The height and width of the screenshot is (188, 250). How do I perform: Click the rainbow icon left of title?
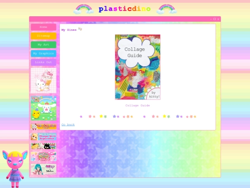pyautogui.click(x=84, y=9)
